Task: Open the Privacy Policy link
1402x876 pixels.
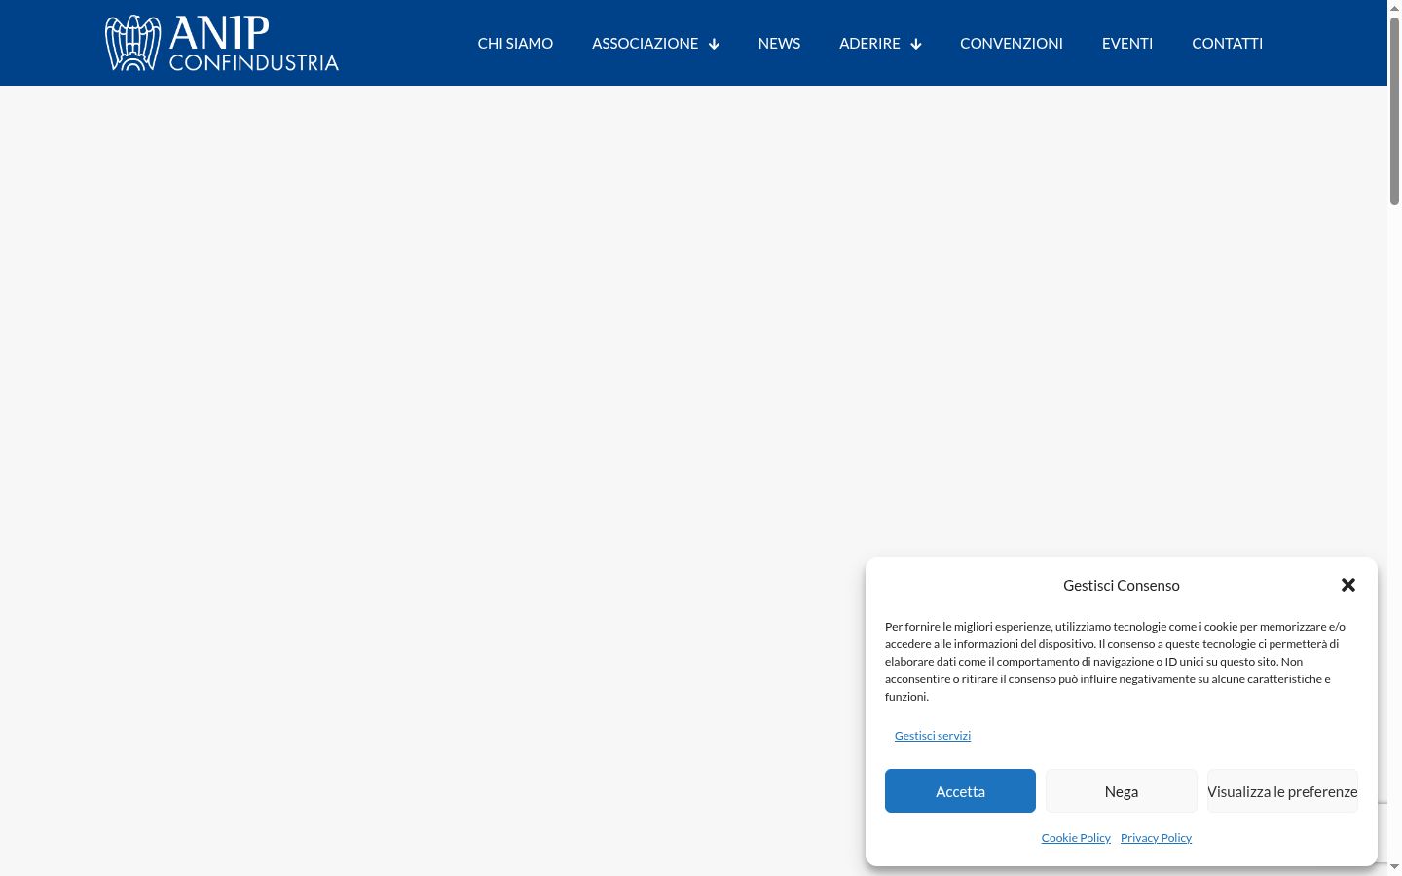Action: click(1156, 838)
